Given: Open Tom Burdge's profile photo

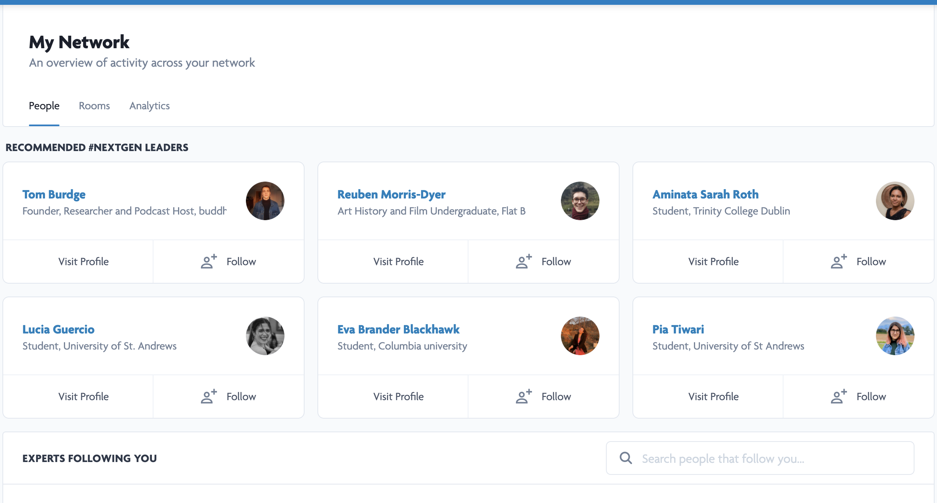Looking at the screenshot, I should click(x=265, y=201).
